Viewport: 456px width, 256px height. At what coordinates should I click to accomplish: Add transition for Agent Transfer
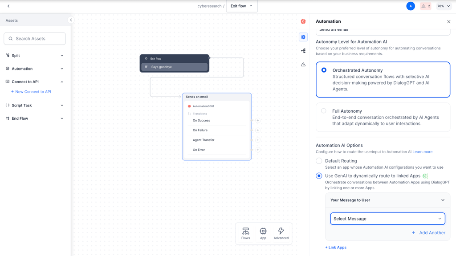click(x=258, y=140)
